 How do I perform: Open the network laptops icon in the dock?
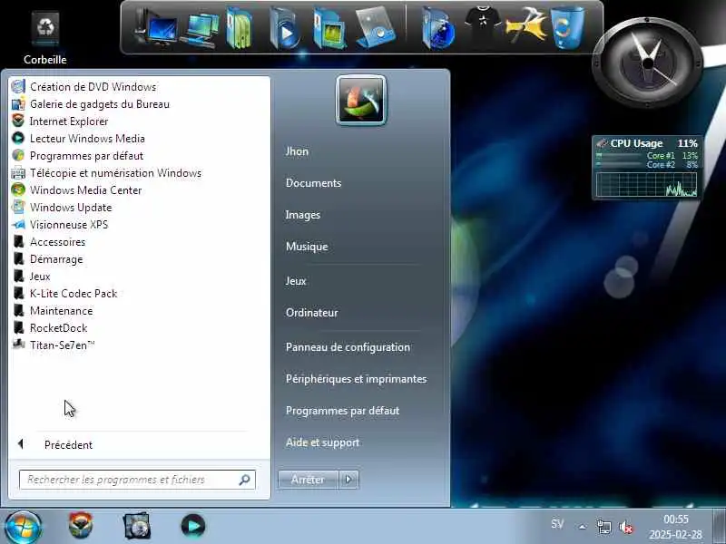[200, 29]
